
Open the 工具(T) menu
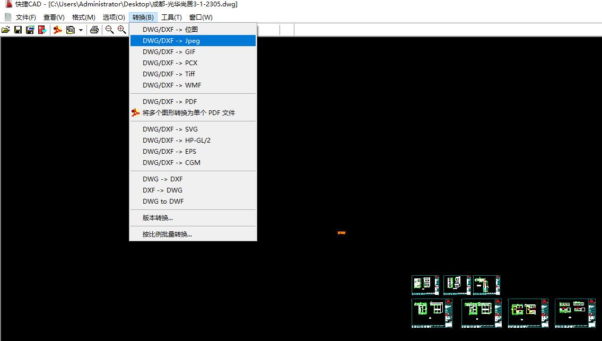tap(171, 17)
